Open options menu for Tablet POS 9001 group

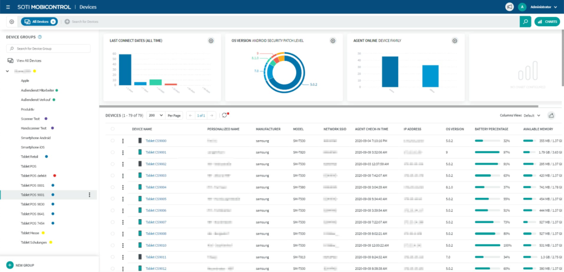(89, 195)
